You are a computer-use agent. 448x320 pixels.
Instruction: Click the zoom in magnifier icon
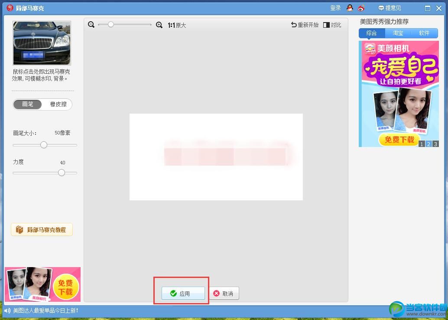point(159,25)
